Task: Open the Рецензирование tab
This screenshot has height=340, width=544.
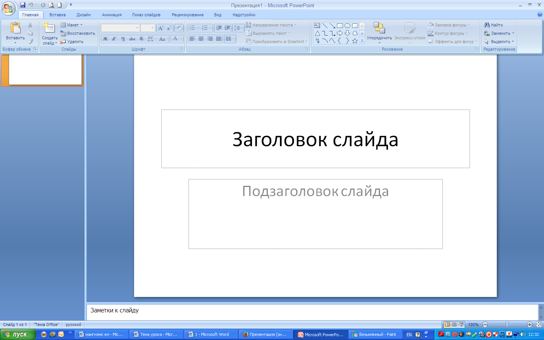Action: [188, 15]
